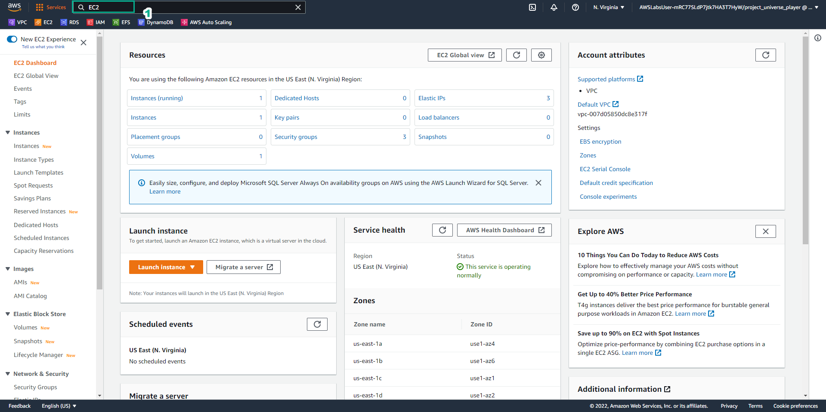826x412 pixels.
Task: Click EC2 Global view button
Action: [x=465, y=55]
